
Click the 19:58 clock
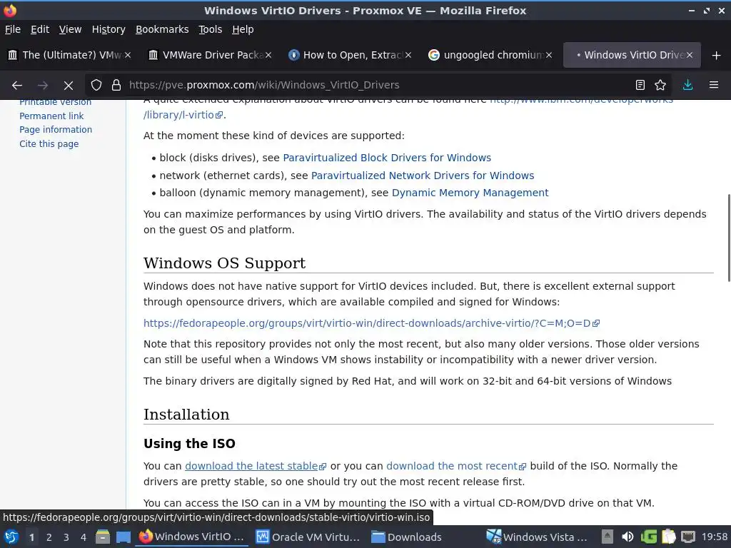[714, 537]
